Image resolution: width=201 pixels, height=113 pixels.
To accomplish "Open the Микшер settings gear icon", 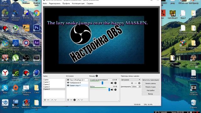I will tap(97, 76).
